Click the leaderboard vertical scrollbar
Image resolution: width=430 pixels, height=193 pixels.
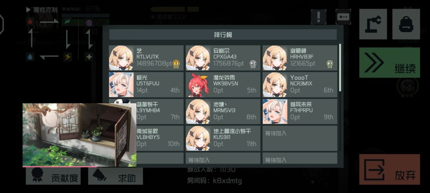click(x=340, y=68)
